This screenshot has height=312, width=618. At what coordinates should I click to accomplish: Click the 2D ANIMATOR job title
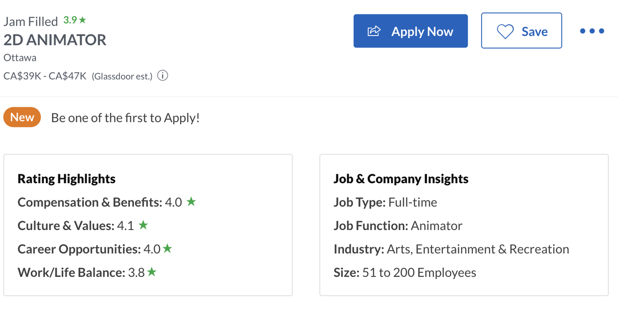click(55, 40)
